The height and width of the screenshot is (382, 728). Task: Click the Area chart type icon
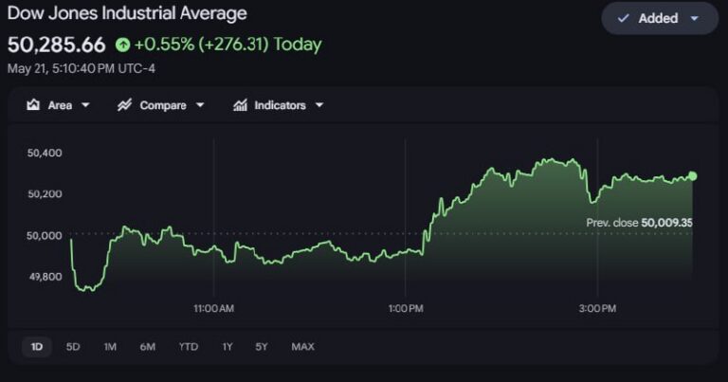point(33,105)
